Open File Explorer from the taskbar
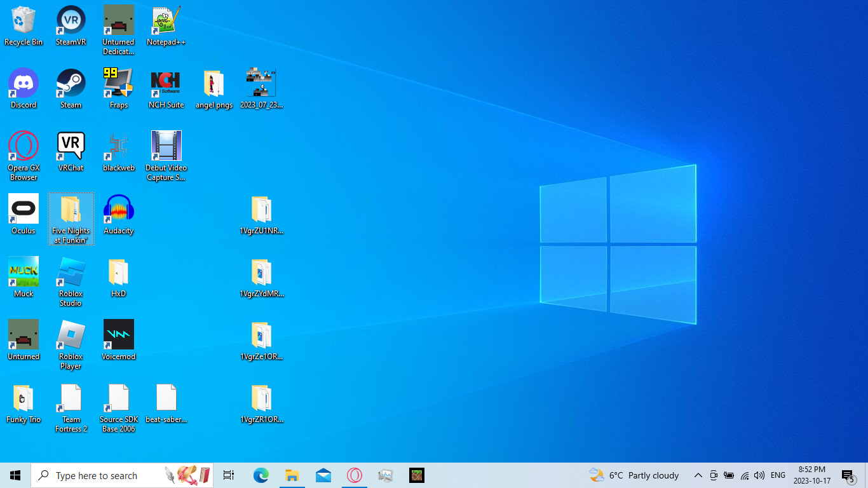Image resolution: width=868 pixels, height=488 pixels. point(292,475)
